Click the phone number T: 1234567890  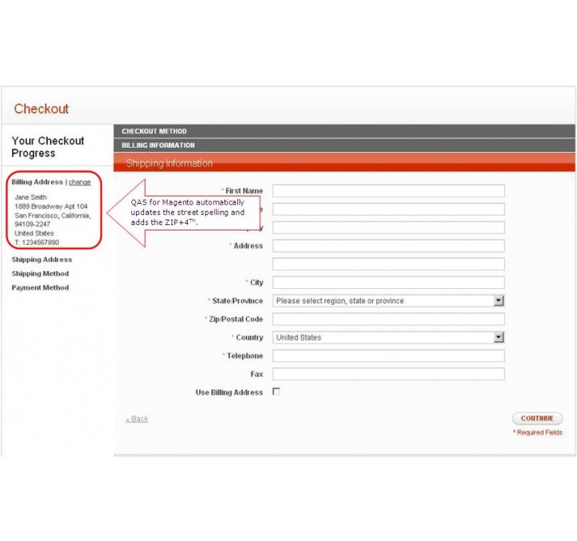(37, 243)
